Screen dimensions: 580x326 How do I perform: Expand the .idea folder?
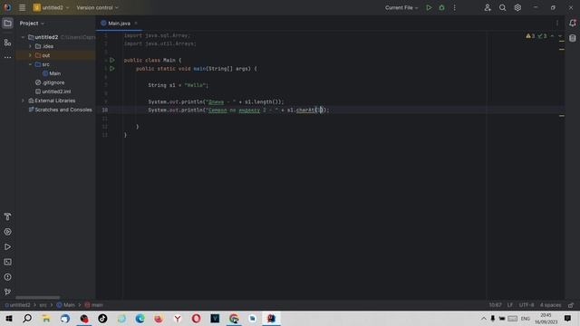tap(30, 46)
